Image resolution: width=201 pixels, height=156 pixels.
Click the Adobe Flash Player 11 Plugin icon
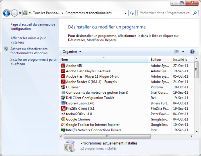[x=63, y=76]
